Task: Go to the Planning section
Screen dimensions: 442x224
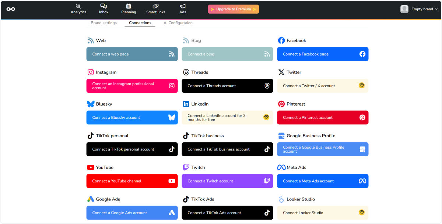Action: pos(129,9)
